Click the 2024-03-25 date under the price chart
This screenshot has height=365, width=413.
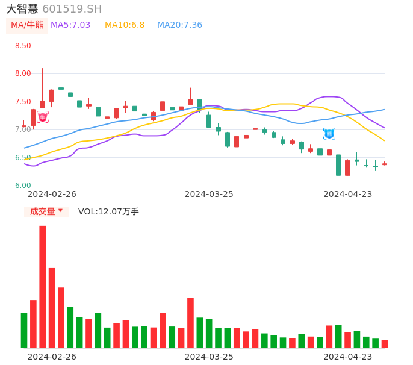(209, 194)
